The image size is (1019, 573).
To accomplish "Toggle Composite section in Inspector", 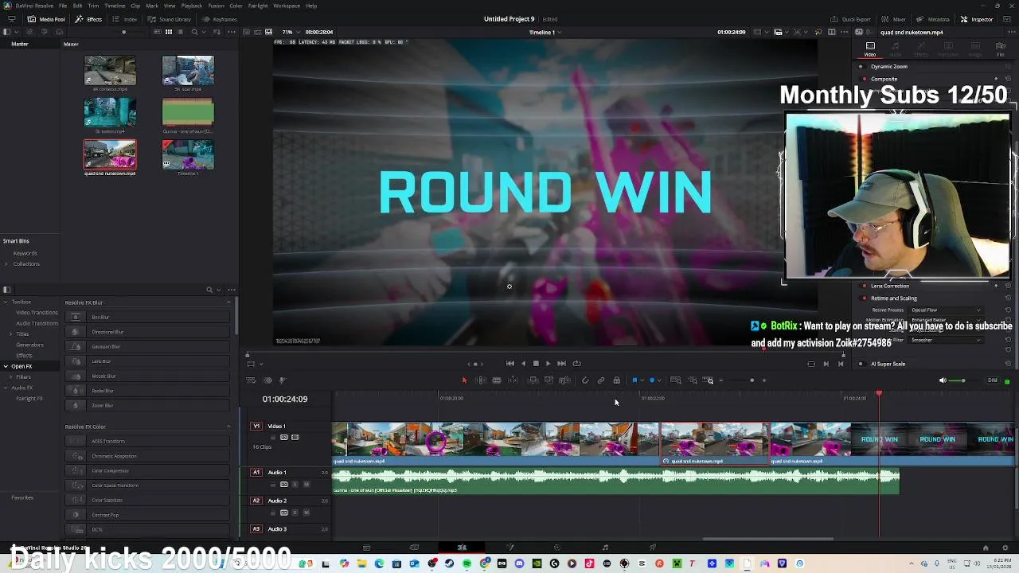I will click(865, 79).
